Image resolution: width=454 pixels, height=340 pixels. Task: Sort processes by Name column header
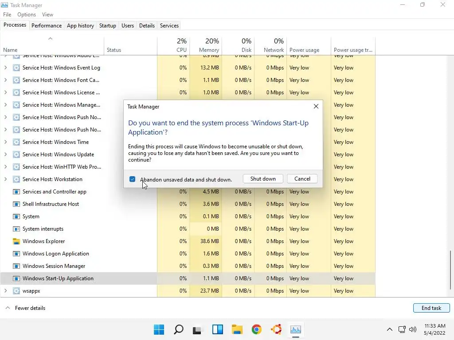click(x=52, y=46)
